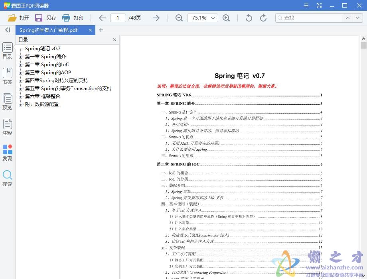Go to the next page arrow

(156, 18)
